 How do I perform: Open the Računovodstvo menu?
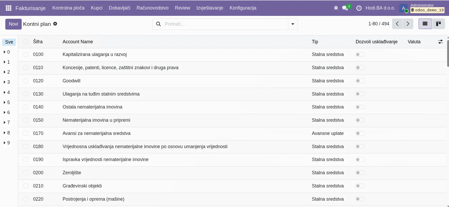click(x=152, y=8)
